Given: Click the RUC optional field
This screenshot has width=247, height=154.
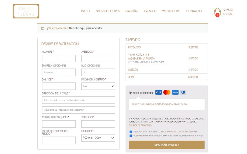Looking at the screenshot, I should point(98,72).
